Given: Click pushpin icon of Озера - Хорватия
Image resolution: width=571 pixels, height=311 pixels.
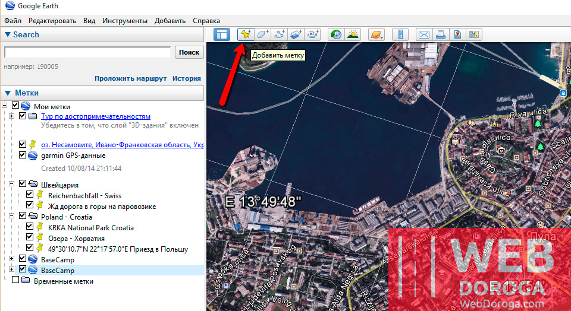Looking at the screenshot, I should tap(40, 239).
